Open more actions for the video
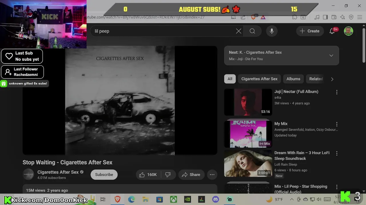 (x=212, y=175)
